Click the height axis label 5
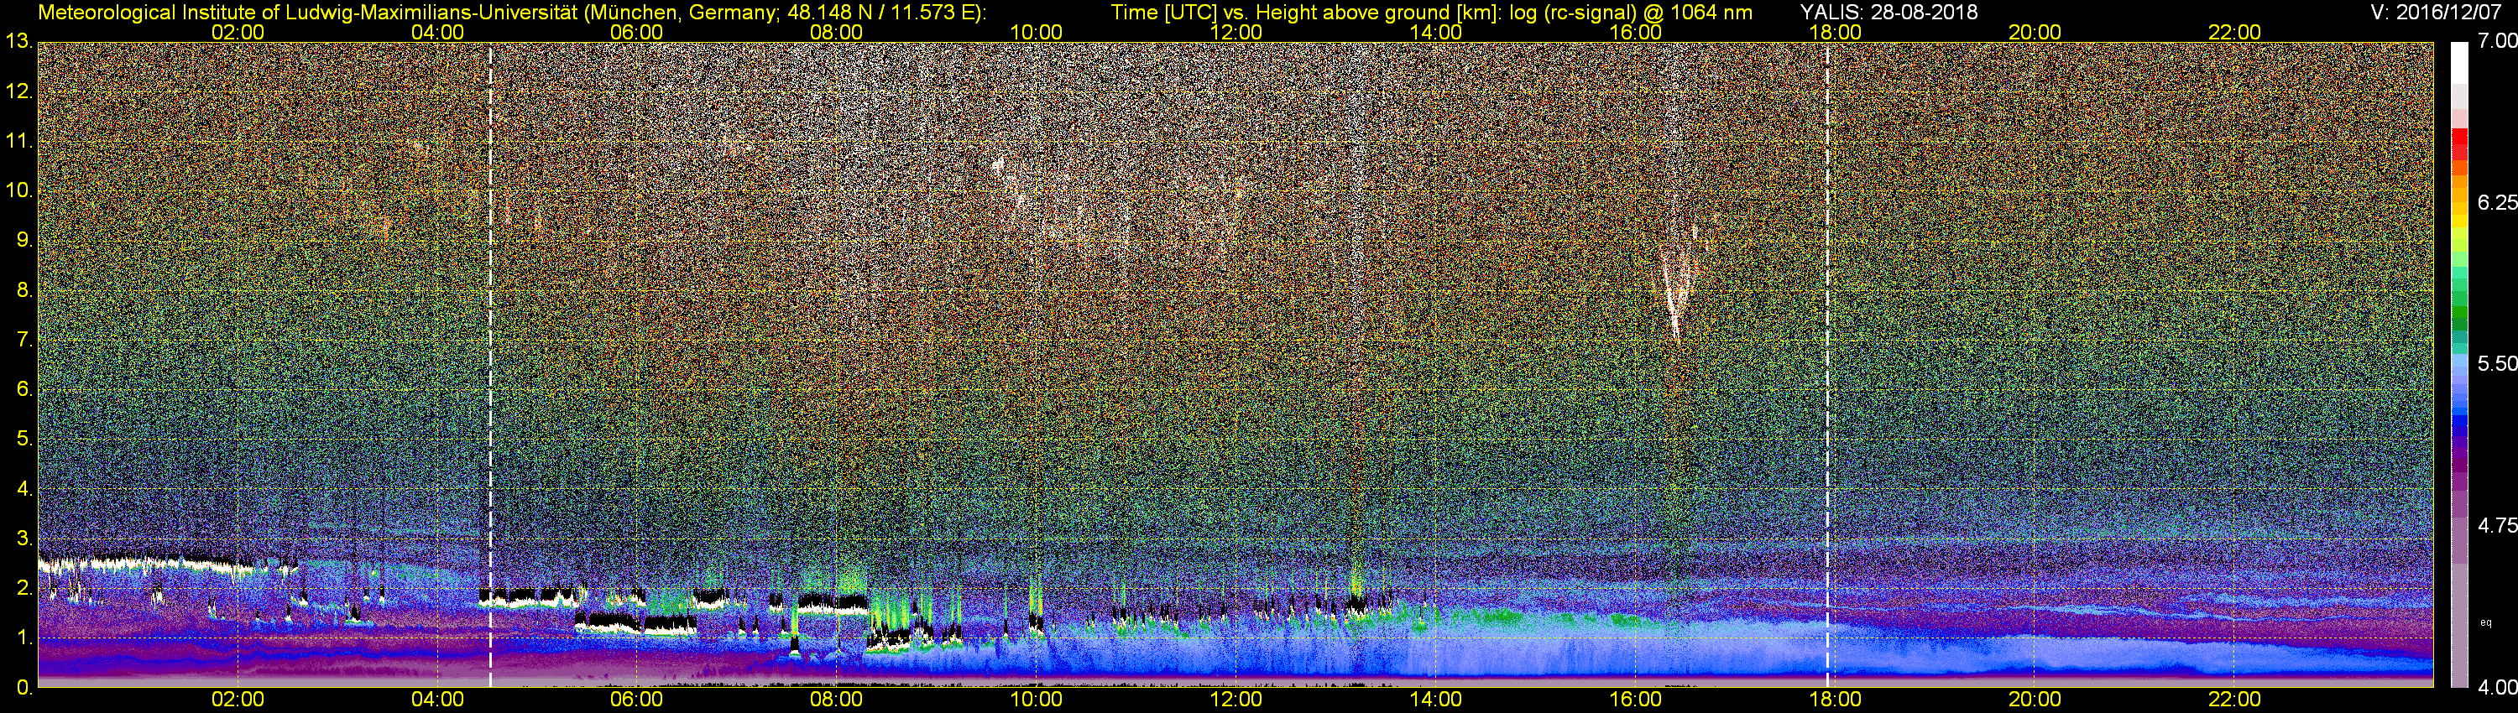Screen dimensions: 2518x713 tap(24, 439)
